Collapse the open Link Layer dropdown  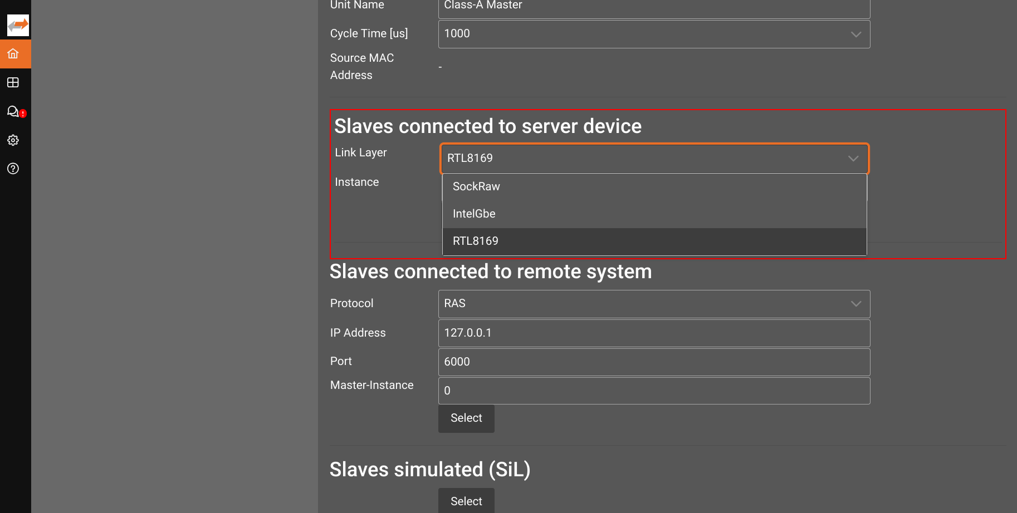pyautogui.click(x=853, y=159)
